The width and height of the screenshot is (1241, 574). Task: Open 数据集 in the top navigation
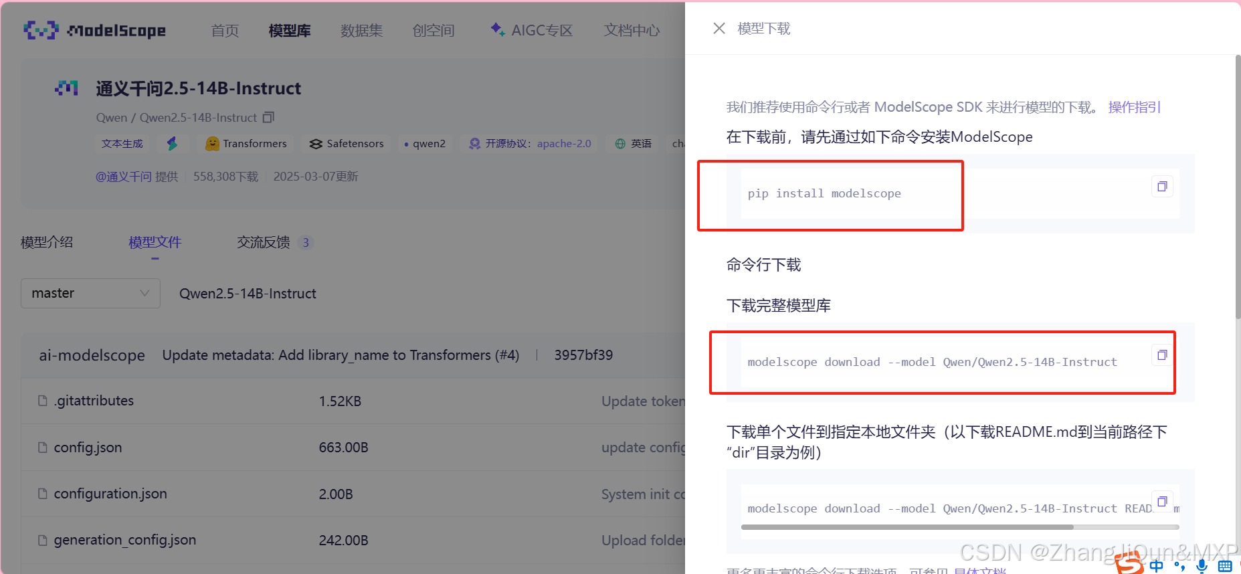tap(361, 31)
